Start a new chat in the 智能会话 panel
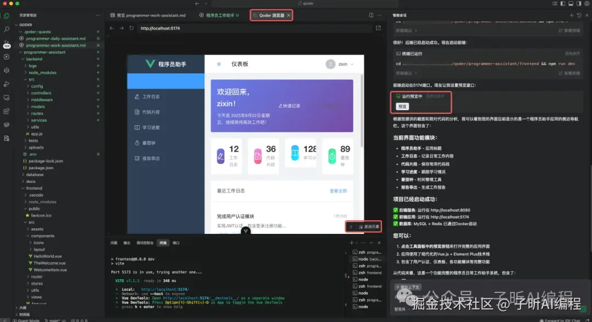 (x=572, y=15)
